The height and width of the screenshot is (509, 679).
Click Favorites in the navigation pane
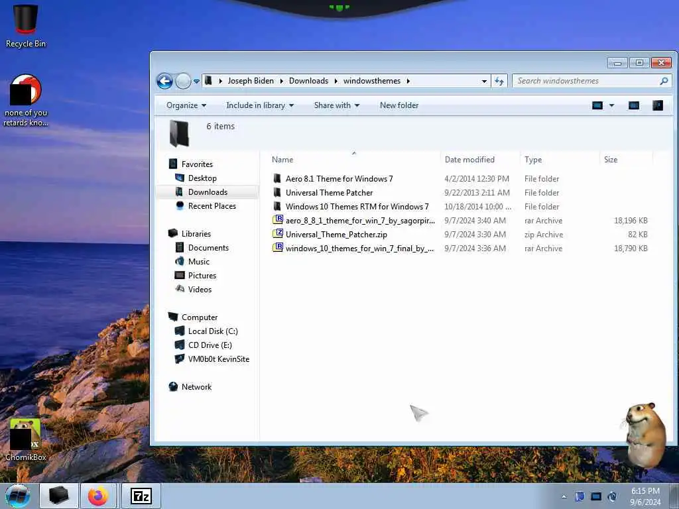pyautogui.click(x=197, y=164)
